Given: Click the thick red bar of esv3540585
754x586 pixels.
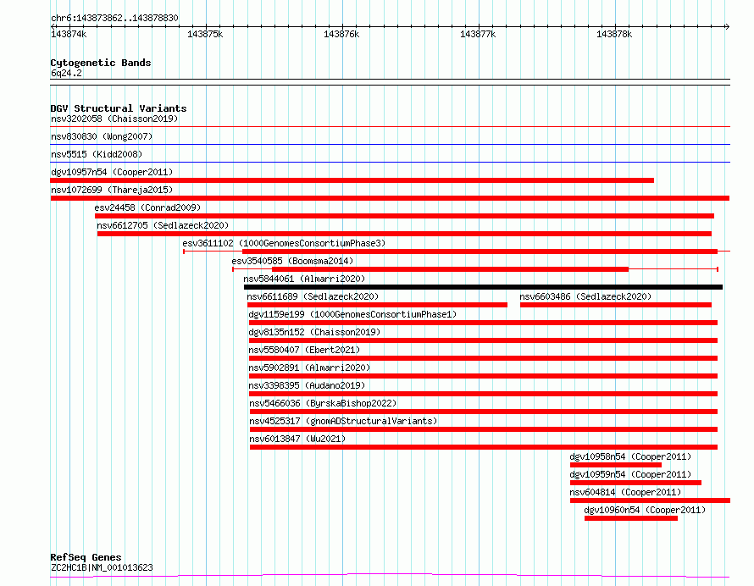Looking at the screenshot, I should (x=450, y=269).
